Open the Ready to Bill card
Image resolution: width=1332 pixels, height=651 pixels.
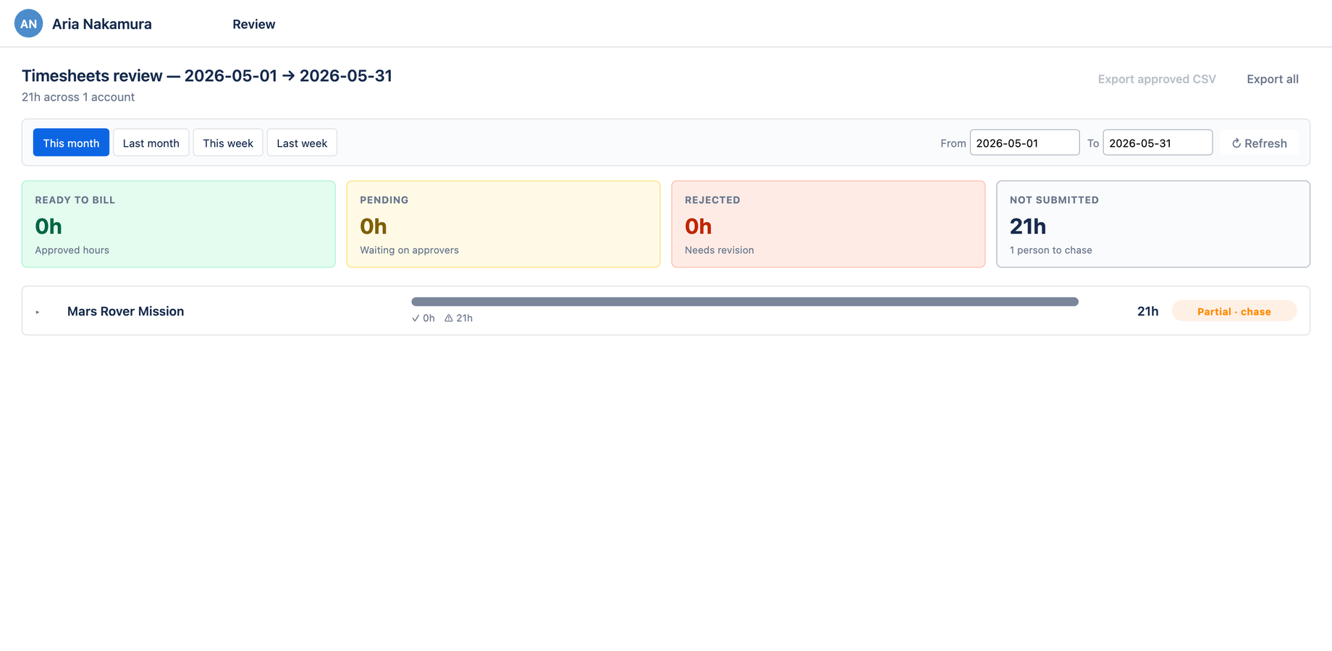tap(179, 224)
